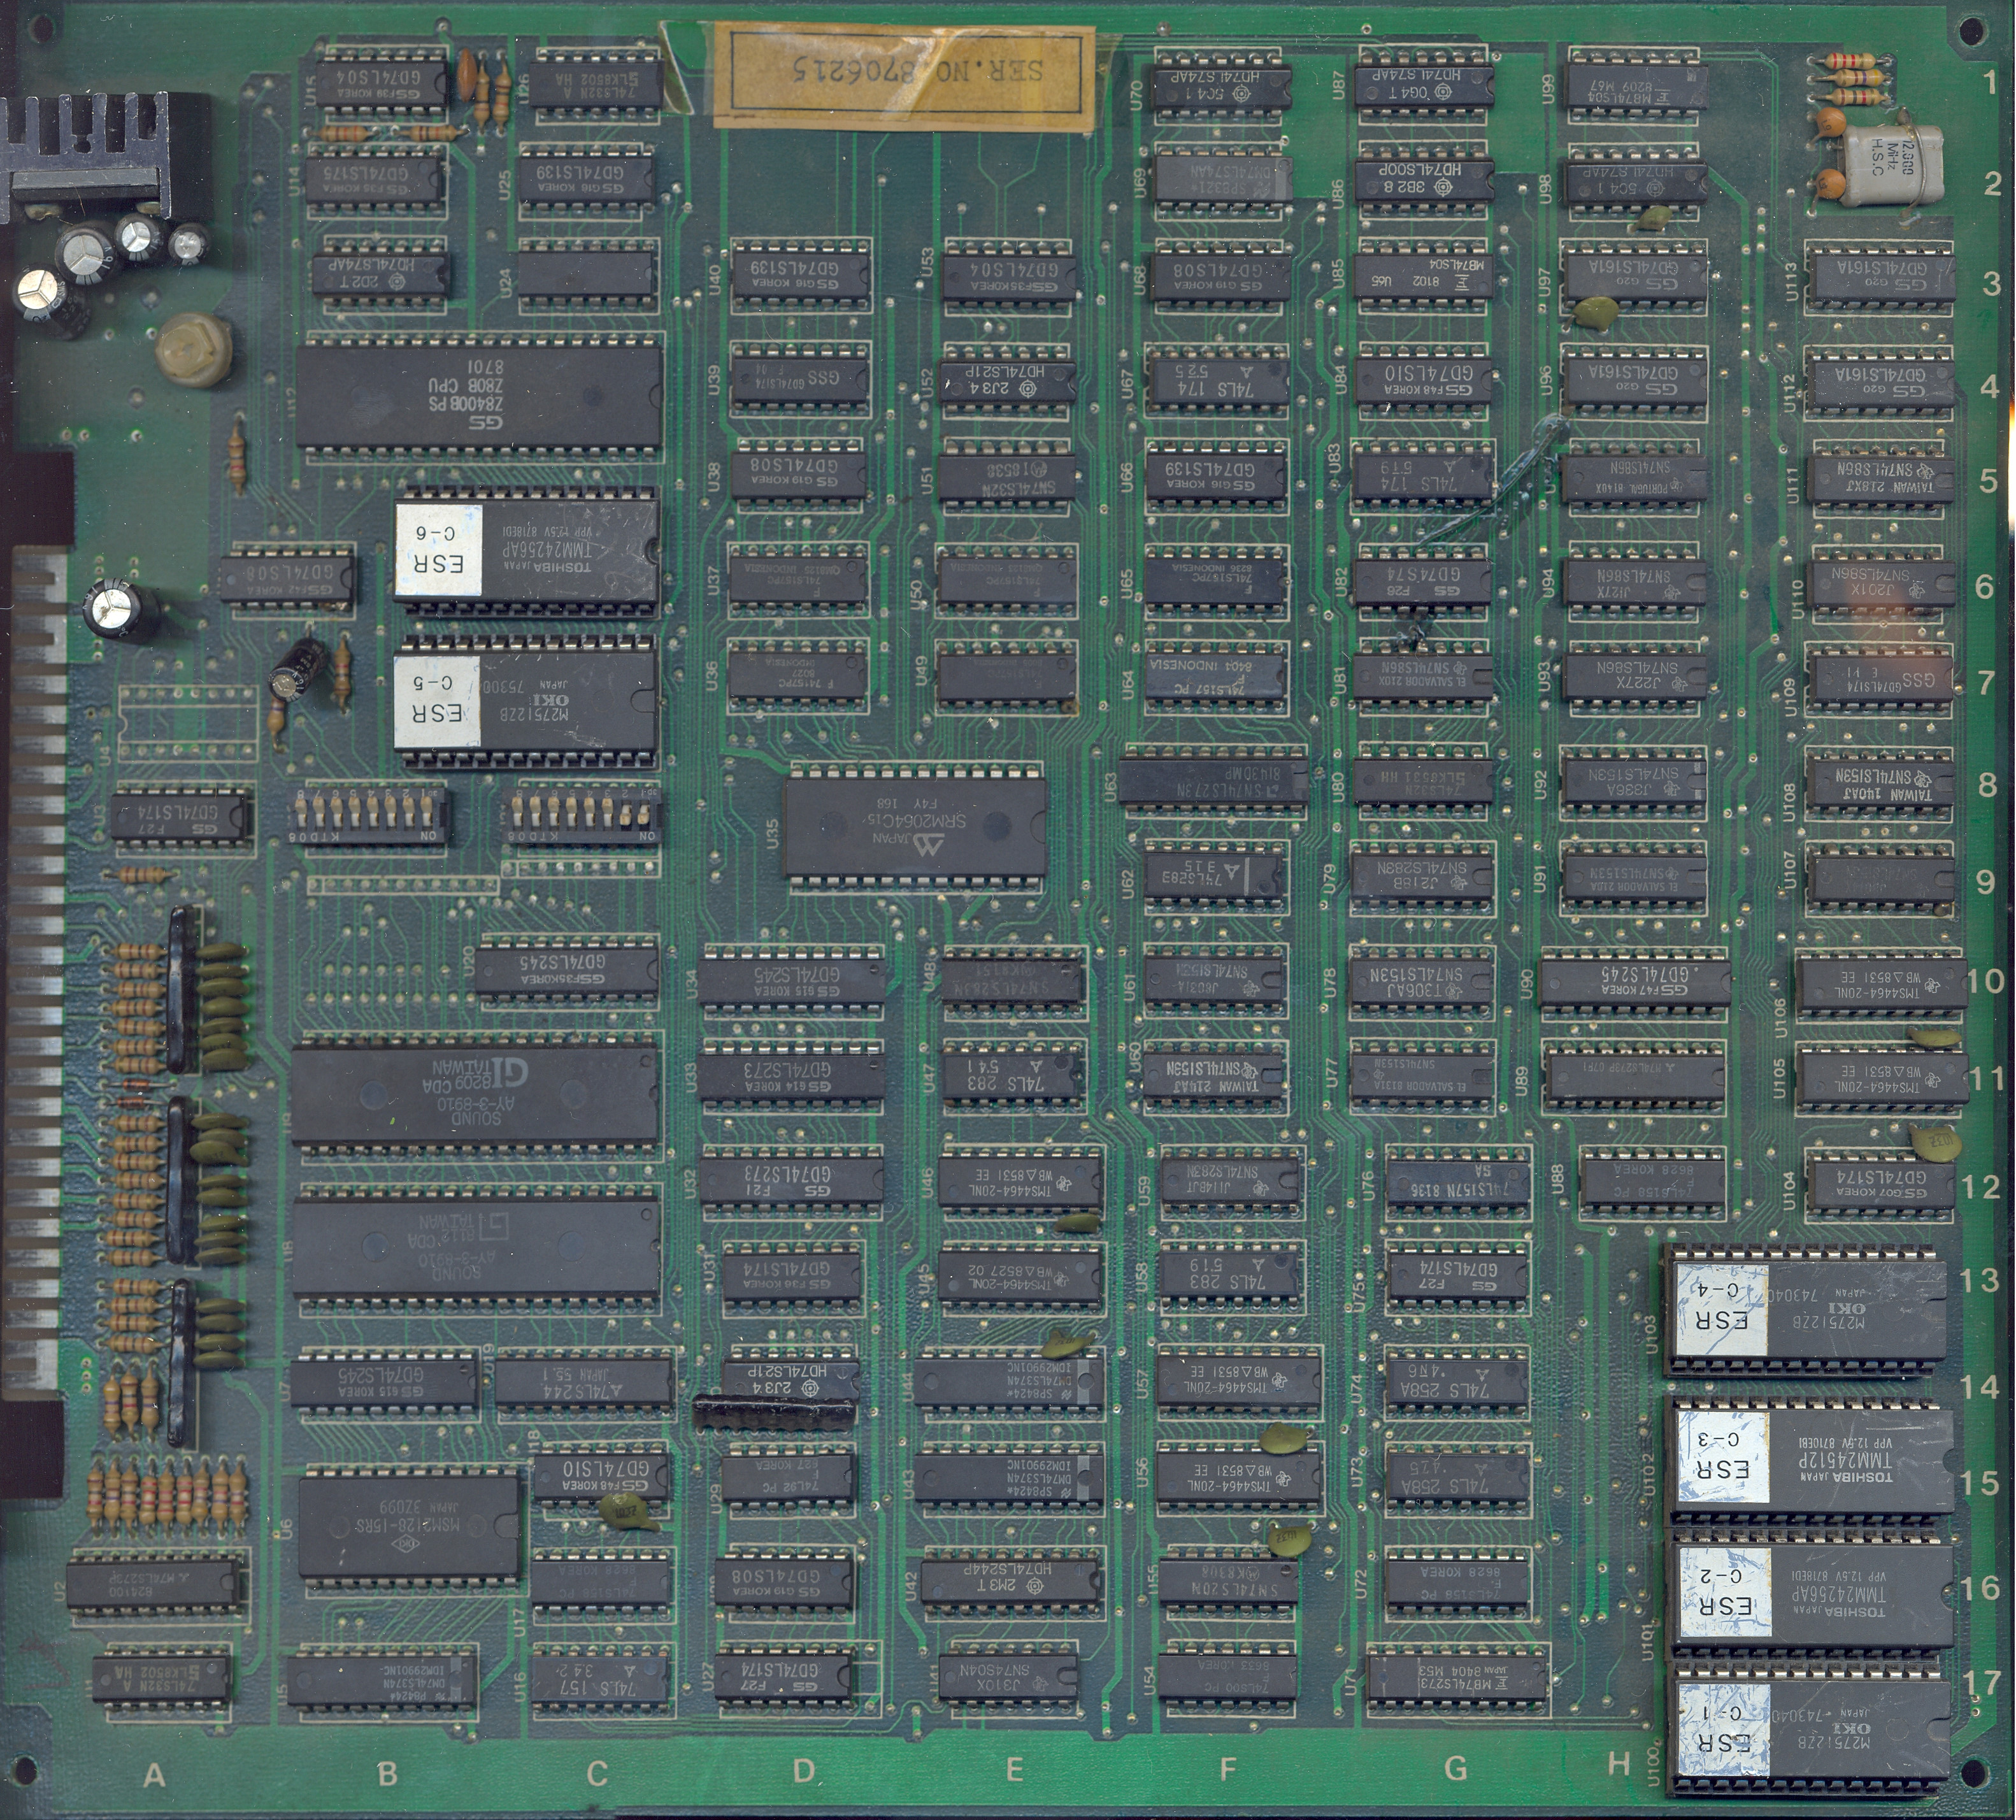Click grid row number 1
The width and height of the screenshot is (2016, 1820).
(1991, 83)
